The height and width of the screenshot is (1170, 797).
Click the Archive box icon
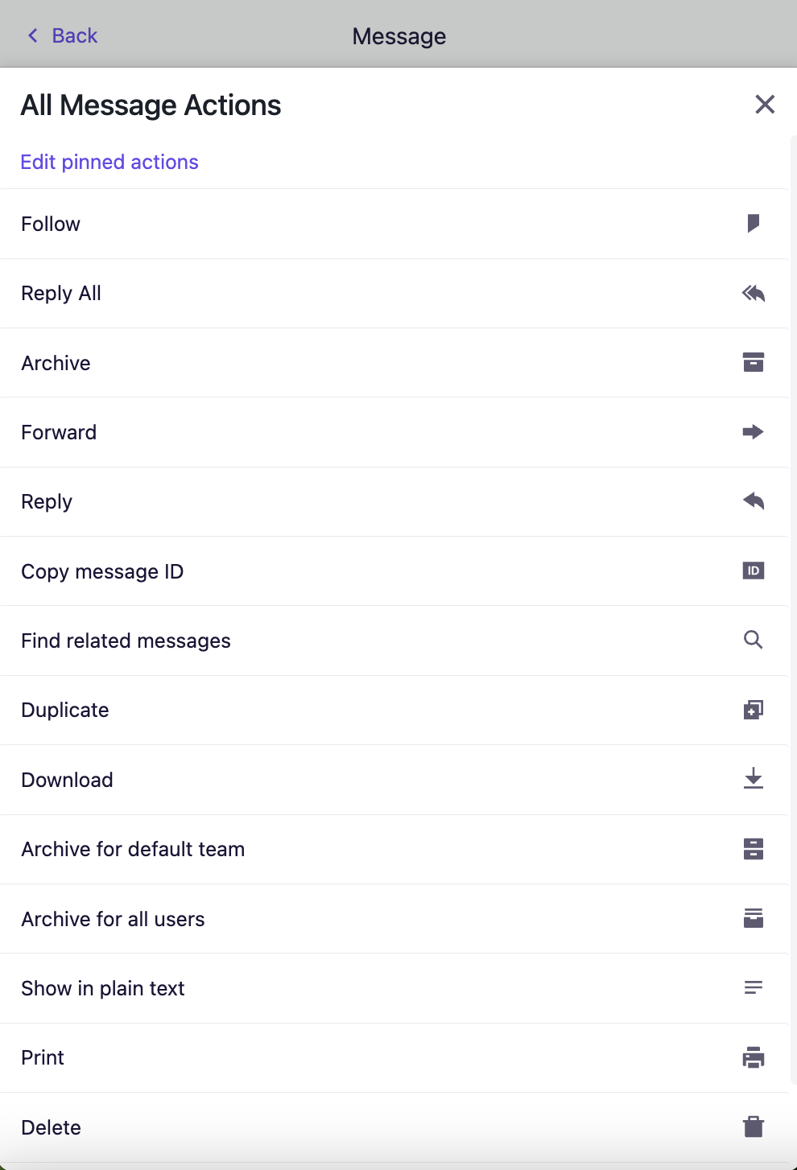754,362
